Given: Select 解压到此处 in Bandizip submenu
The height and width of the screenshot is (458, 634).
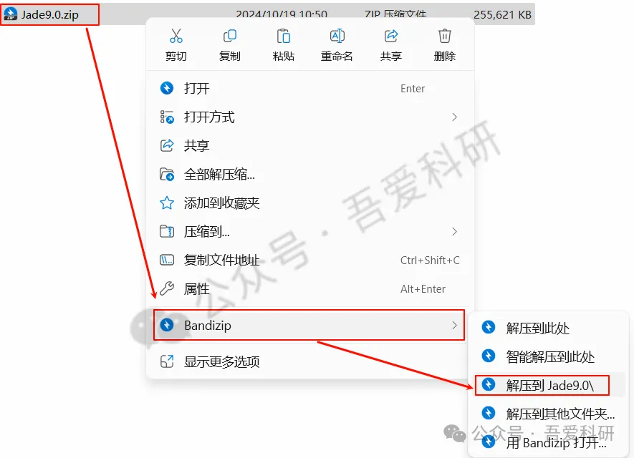Looking at the screenshot, I should (x=549, y=328).
